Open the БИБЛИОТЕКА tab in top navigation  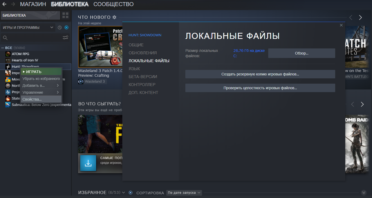coord(70,4)
